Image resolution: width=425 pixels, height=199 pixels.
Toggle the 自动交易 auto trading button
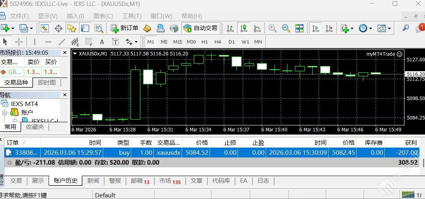tap(200, 28)
